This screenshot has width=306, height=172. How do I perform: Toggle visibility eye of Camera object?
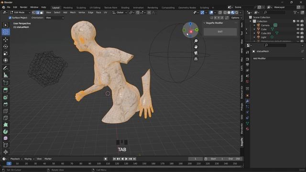point(298,25)
